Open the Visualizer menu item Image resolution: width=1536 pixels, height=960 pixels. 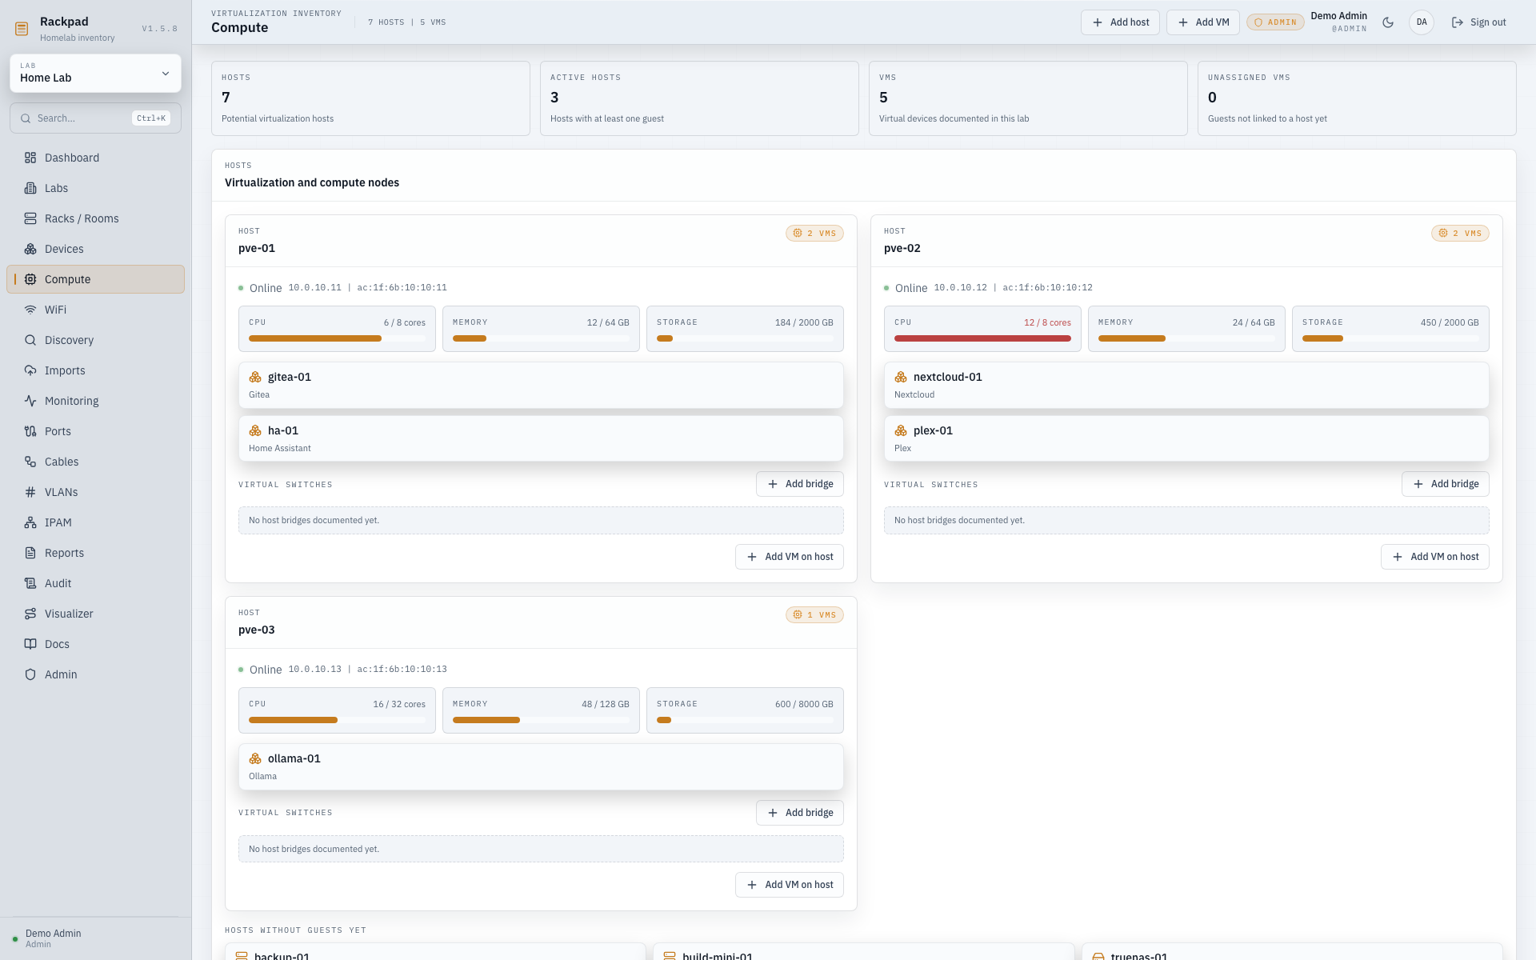pyautogui.click(x=95, y=614)
